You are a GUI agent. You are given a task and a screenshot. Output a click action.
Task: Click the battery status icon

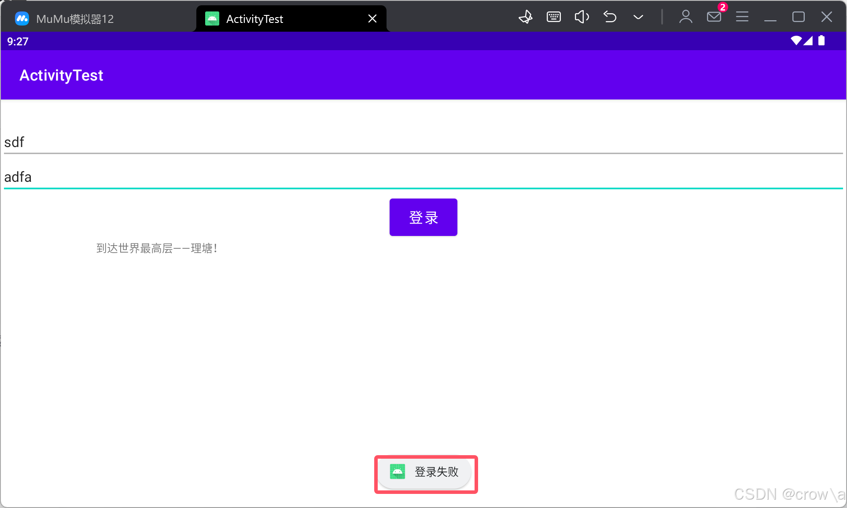point(821,41)
